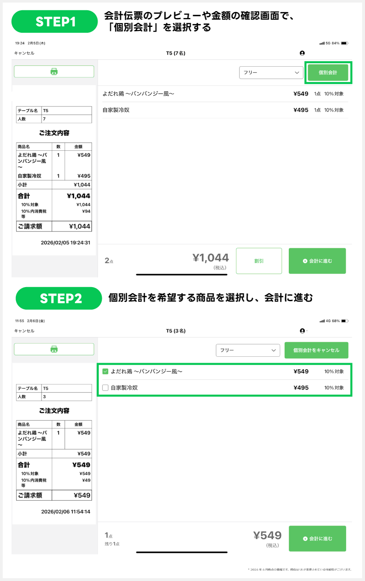Click 10%内消費税等 ¥49 line

[54, 483]
